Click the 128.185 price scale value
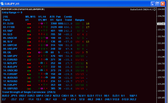Image resolution: width=168 pixels, height=103 pixels. coord(161,98)
